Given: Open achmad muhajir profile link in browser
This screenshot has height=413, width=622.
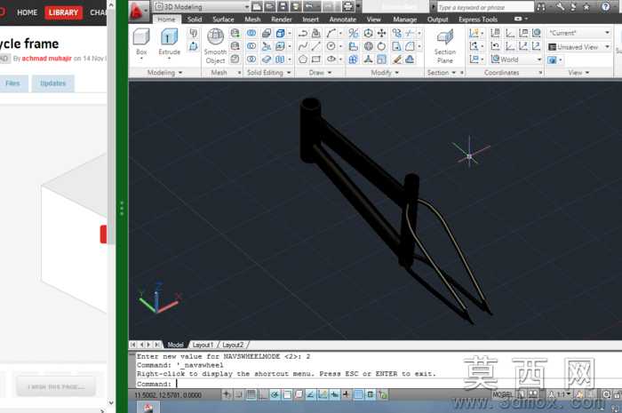Looking at the screenshot, I should pos(47,59).
